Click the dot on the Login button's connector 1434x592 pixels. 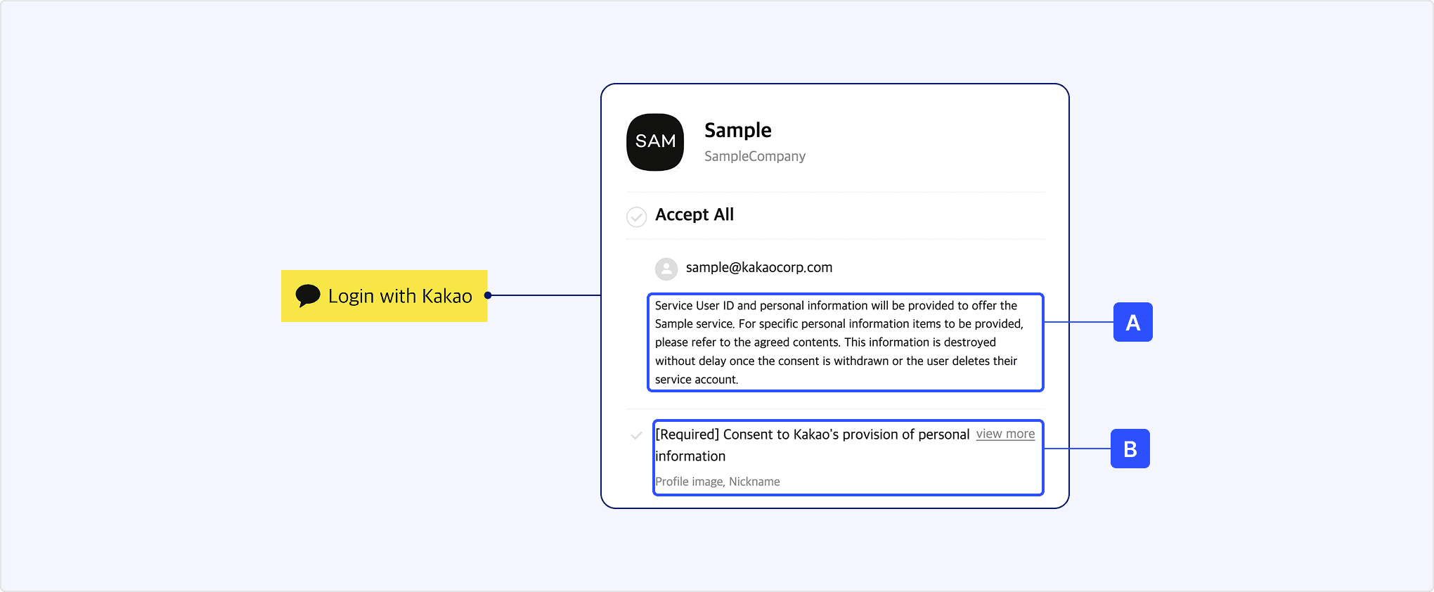(488, 295)
